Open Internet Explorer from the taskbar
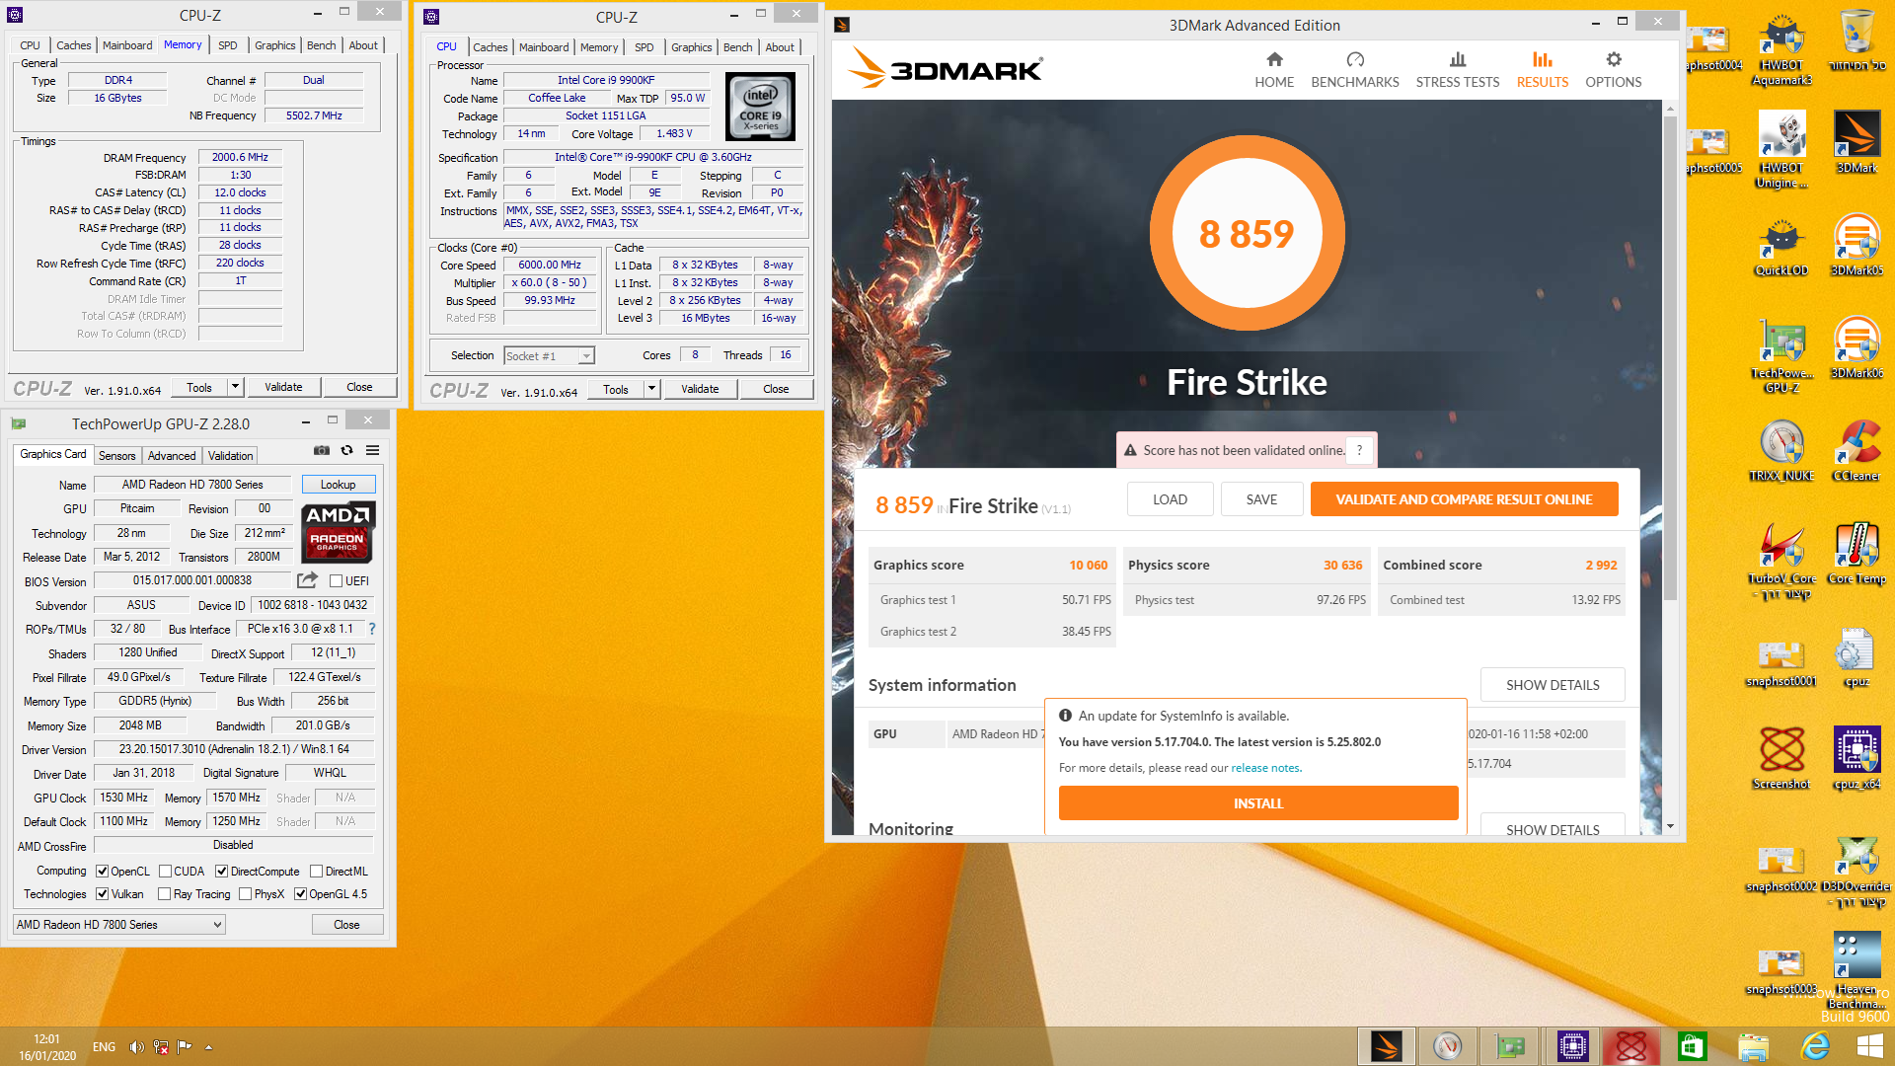This screenshot has height=1066, width=1895. click(x=1814, y=1046)
